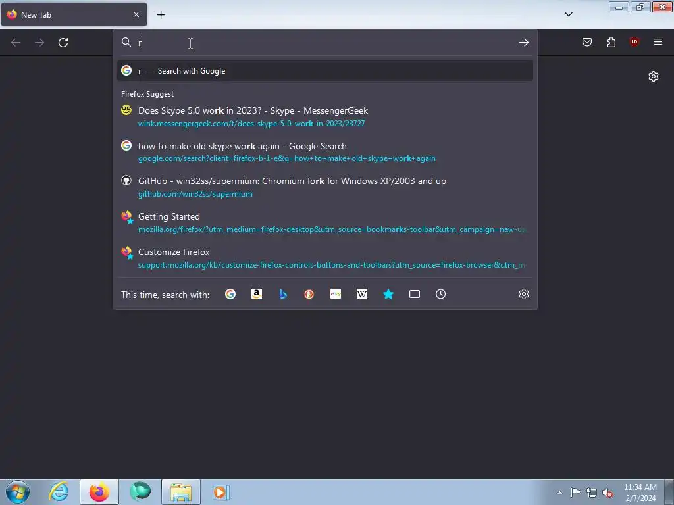Open the 'Getting Started' bookmark suggestion
The image size is (674, 505).
(x=325, y=222)
